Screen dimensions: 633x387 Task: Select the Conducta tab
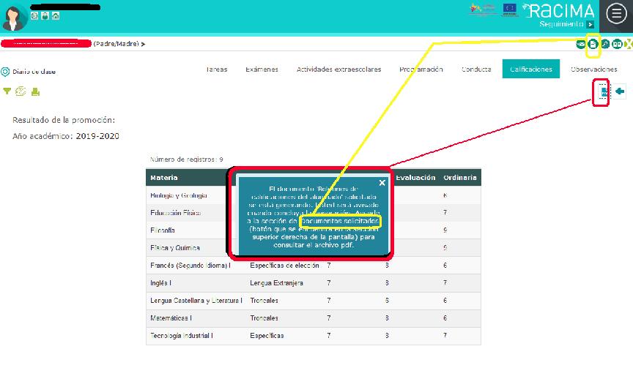(476, 69)
